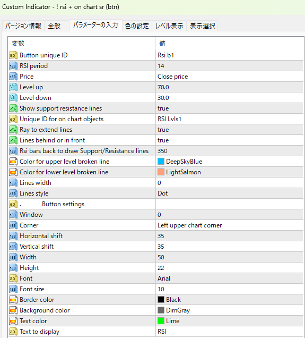The image size is (305, 338).
Task: Click the color icon beside Text color
Action: (x=13, y=321)
